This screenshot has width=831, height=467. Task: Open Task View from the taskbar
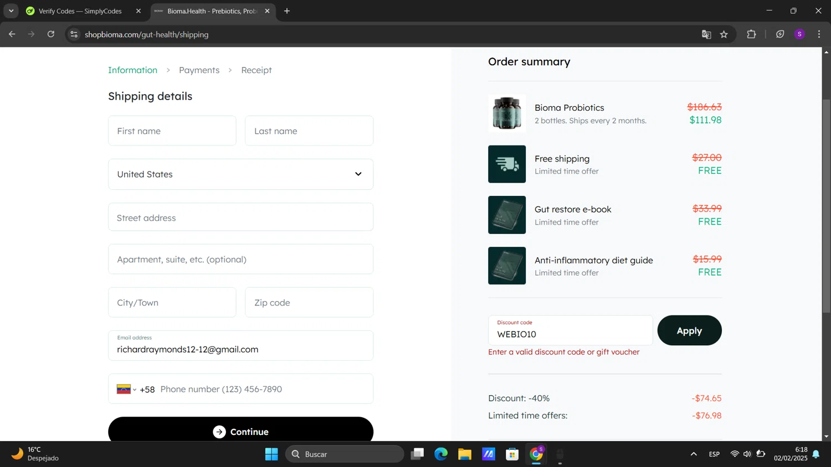point(417,454)
